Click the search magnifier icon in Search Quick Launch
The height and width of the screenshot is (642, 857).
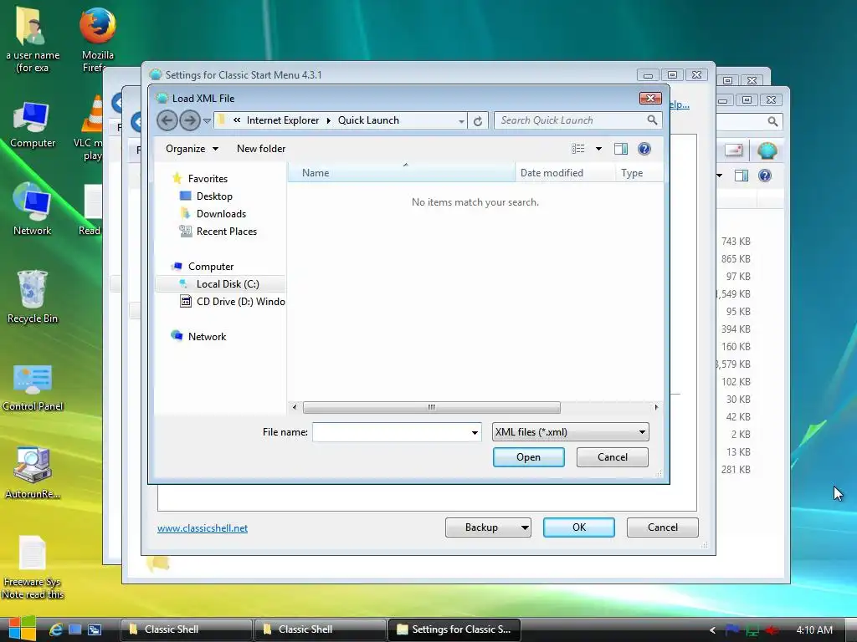(652, 120)
